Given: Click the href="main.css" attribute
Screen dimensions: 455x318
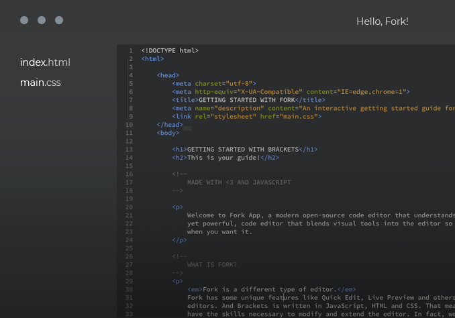Looking at the screenshot, I should 289,117.
